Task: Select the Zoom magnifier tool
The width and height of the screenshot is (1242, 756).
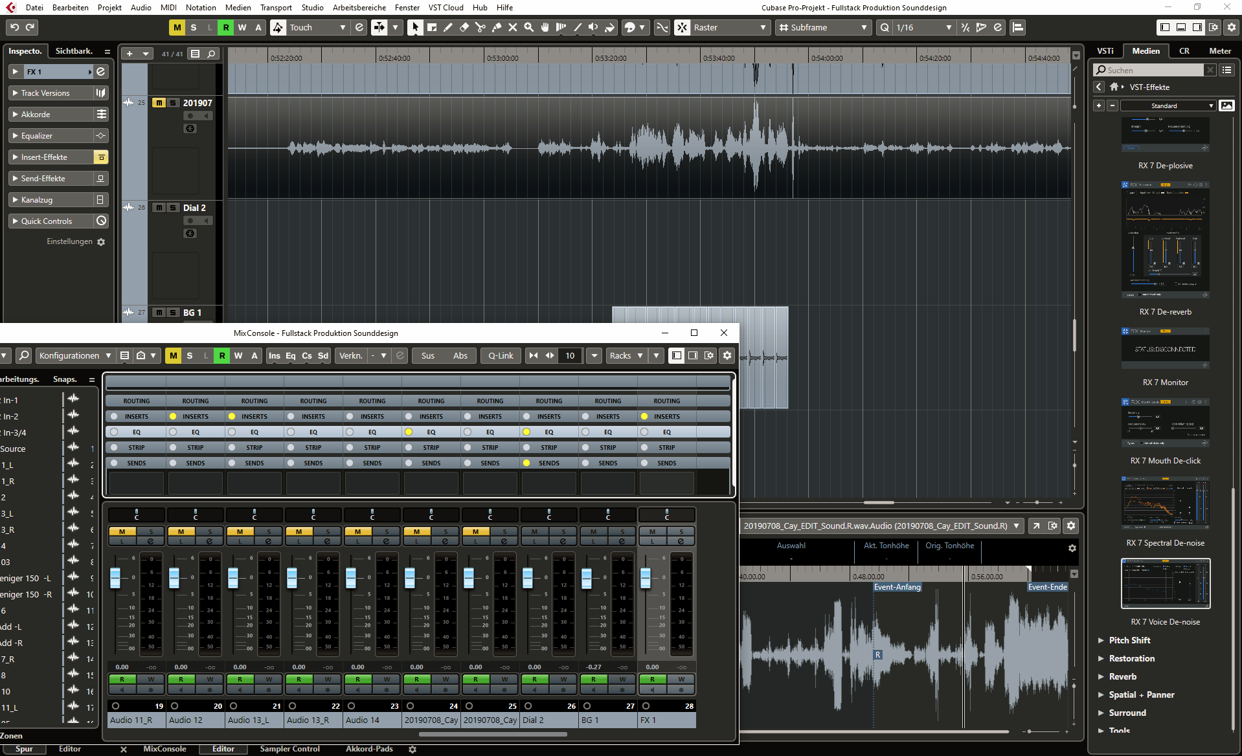Action: (x=528, y=27)
